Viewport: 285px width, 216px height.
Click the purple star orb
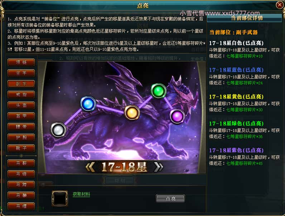(x=177, y=116)
